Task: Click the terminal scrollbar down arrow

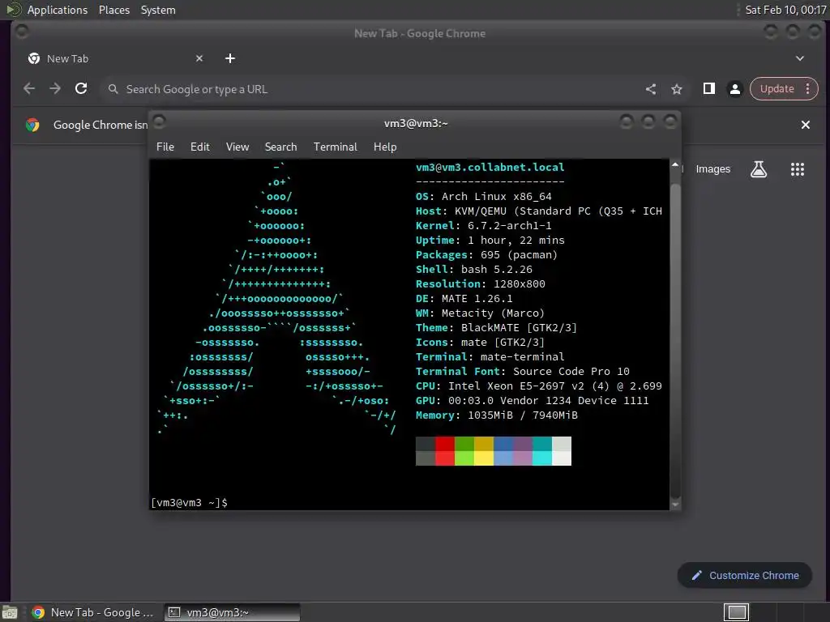Action: [x=675, y=505]
